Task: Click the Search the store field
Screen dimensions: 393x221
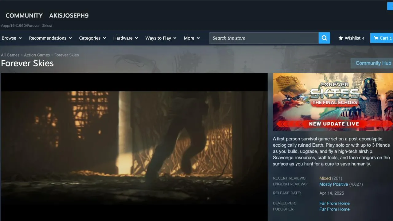Action: pos(264,38)
